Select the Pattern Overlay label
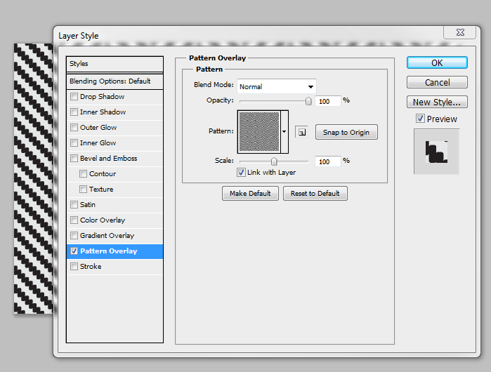This screenshot has height=372, width=491. click(109, 251)
